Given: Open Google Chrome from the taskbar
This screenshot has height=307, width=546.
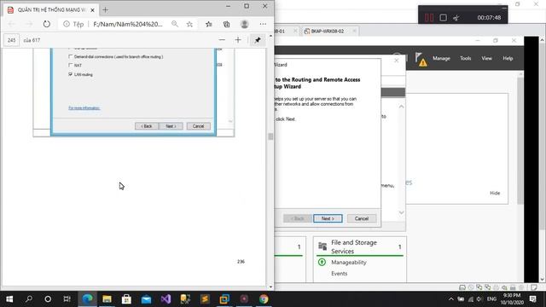Looking at the screenshot, I should pos(264,299).
